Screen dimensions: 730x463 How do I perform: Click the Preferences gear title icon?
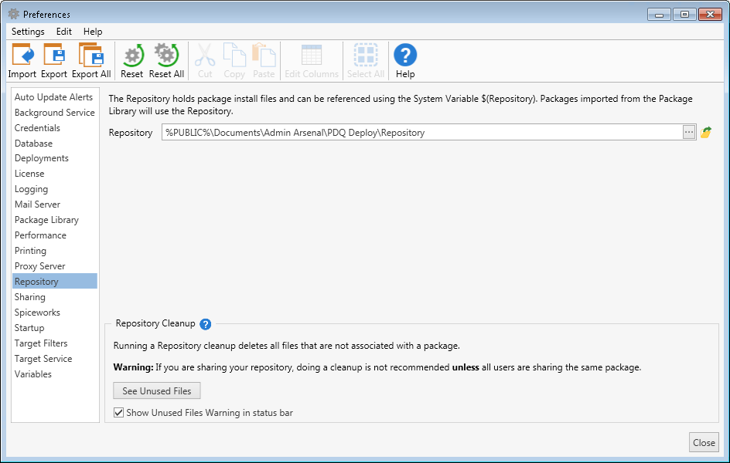[13, 14]
